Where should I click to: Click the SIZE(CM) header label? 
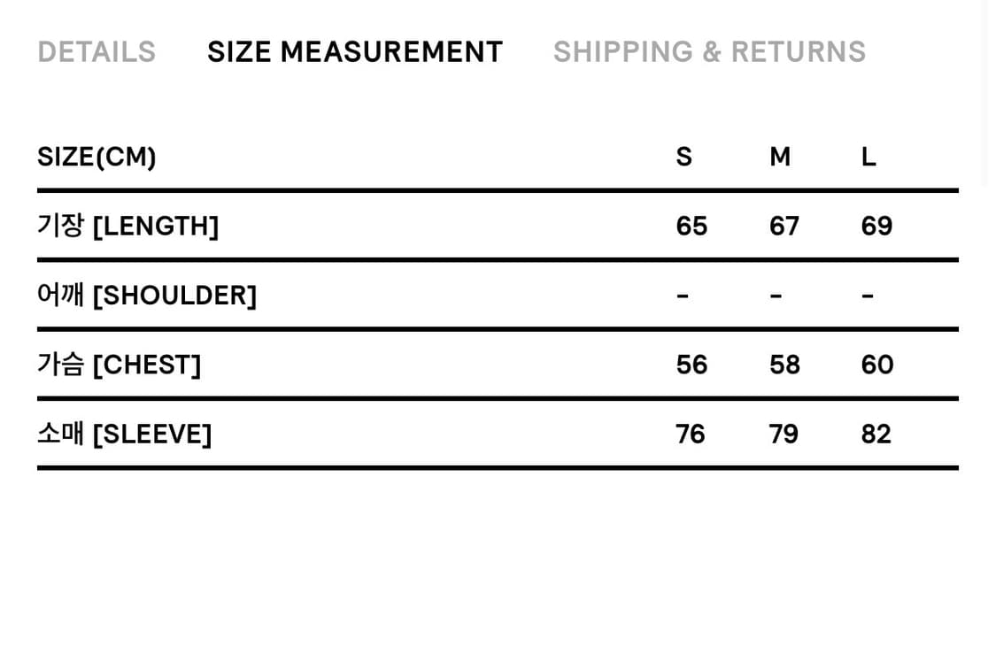tap(97, 157)
